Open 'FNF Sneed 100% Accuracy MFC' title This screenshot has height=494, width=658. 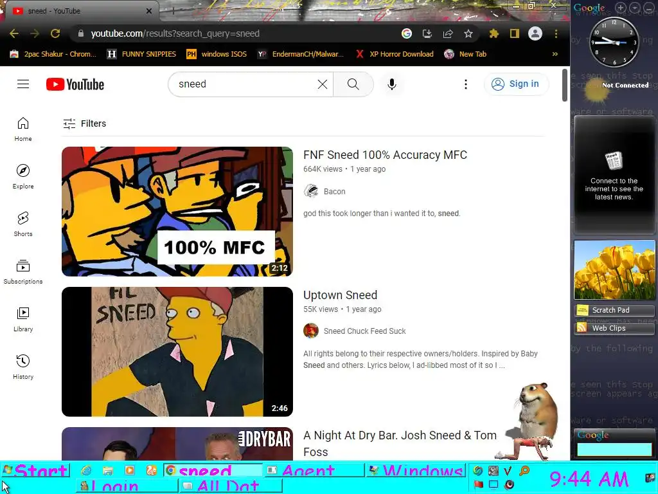tap(385, 155)
